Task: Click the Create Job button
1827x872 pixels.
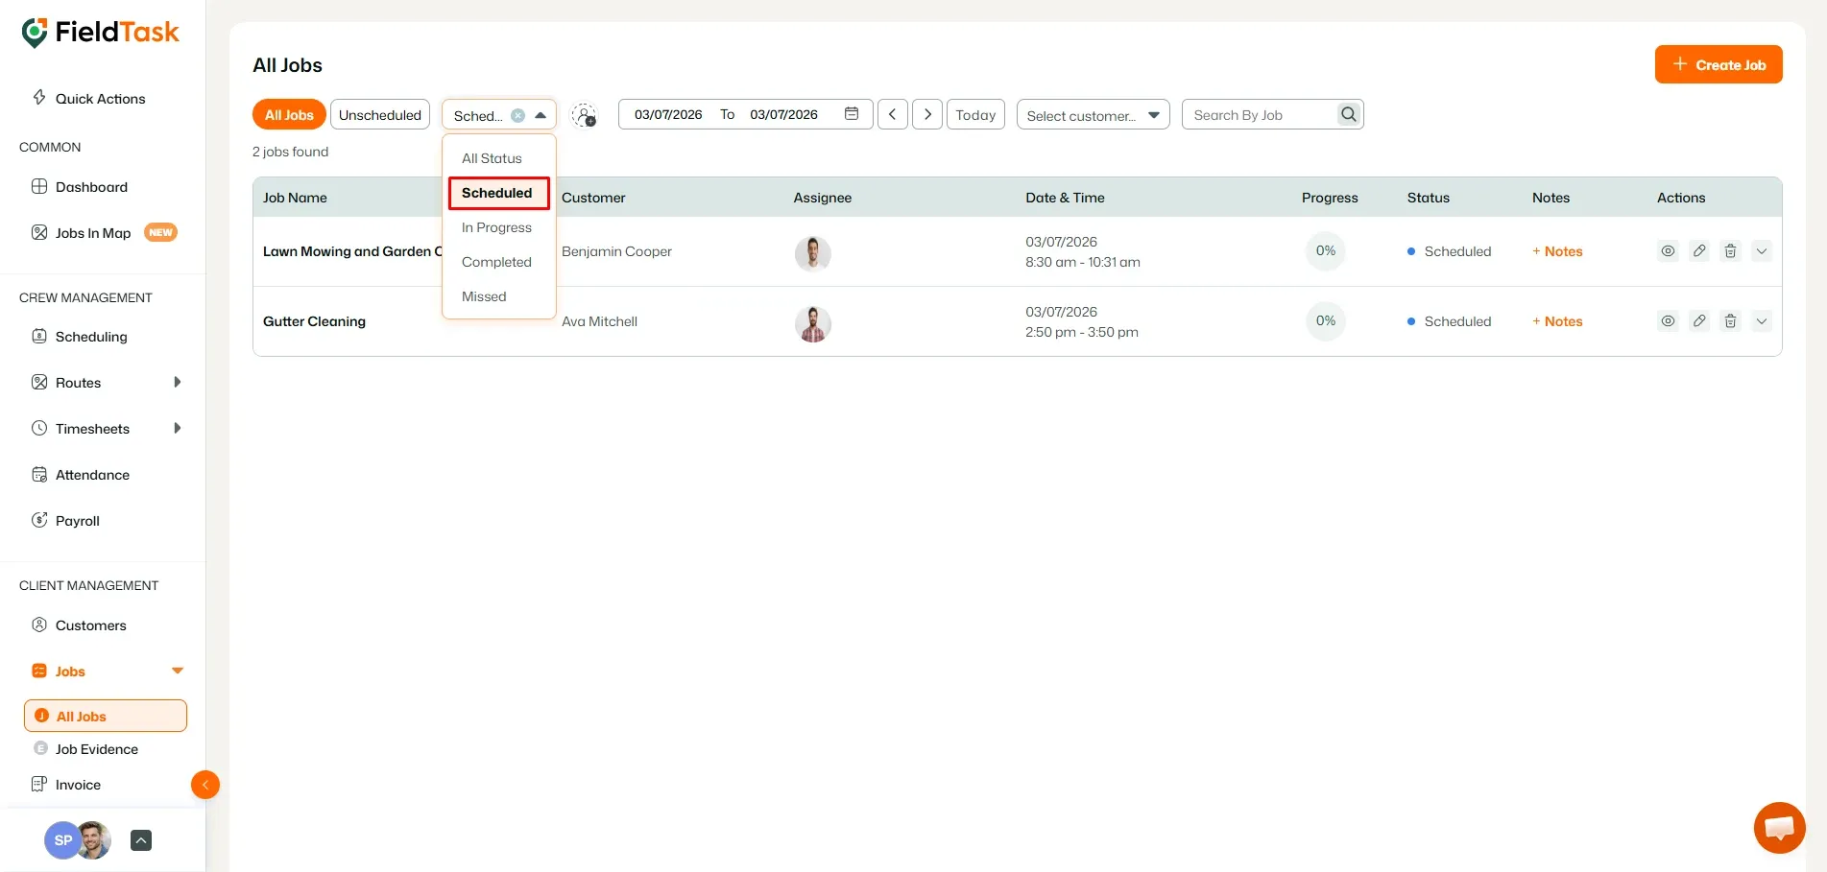Action: tap(1718, 64)
